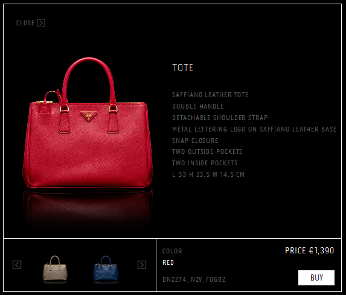Show next color thumbnails with right arrow
346x295 pixels.
pyautogui.click(x=142, y=265)
